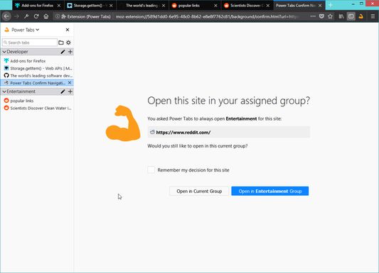This screenshot has width=379, height=273.
Task: Close the Scientists Discover browser tab
Action: 268,5
